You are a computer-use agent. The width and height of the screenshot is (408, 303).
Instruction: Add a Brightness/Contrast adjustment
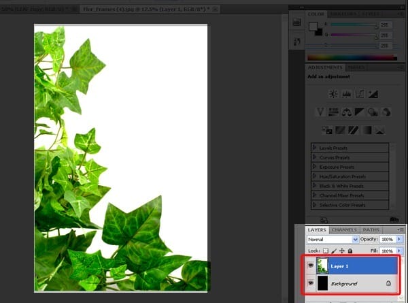pyautogui.click(x=333, y=94)
